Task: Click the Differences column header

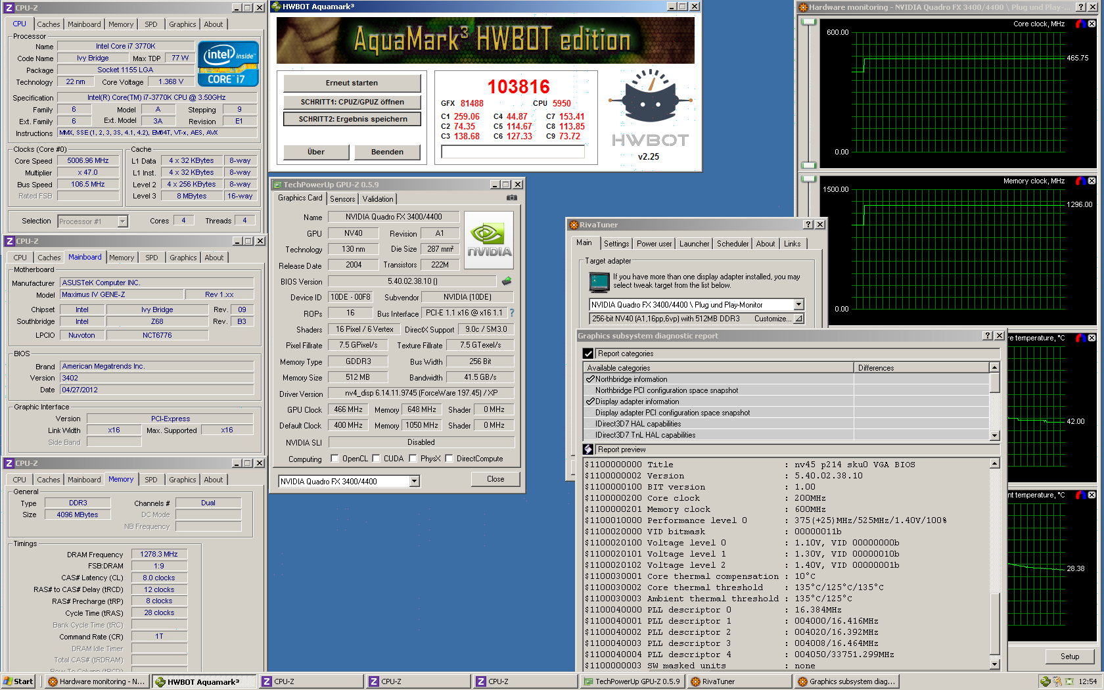Action: pyautogui.click(x=921, y=368)
